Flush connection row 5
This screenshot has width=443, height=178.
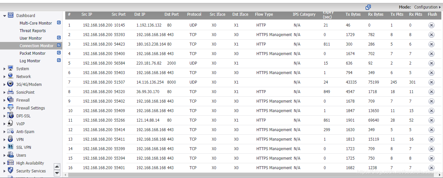click(431, 63)
